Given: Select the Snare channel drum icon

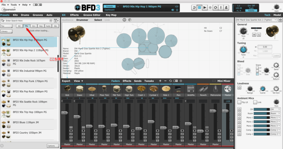Looking at the screenshot, I should click(80, 88).
